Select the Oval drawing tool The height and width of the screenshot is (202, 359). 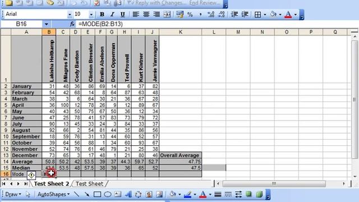(x=108, y=195)
